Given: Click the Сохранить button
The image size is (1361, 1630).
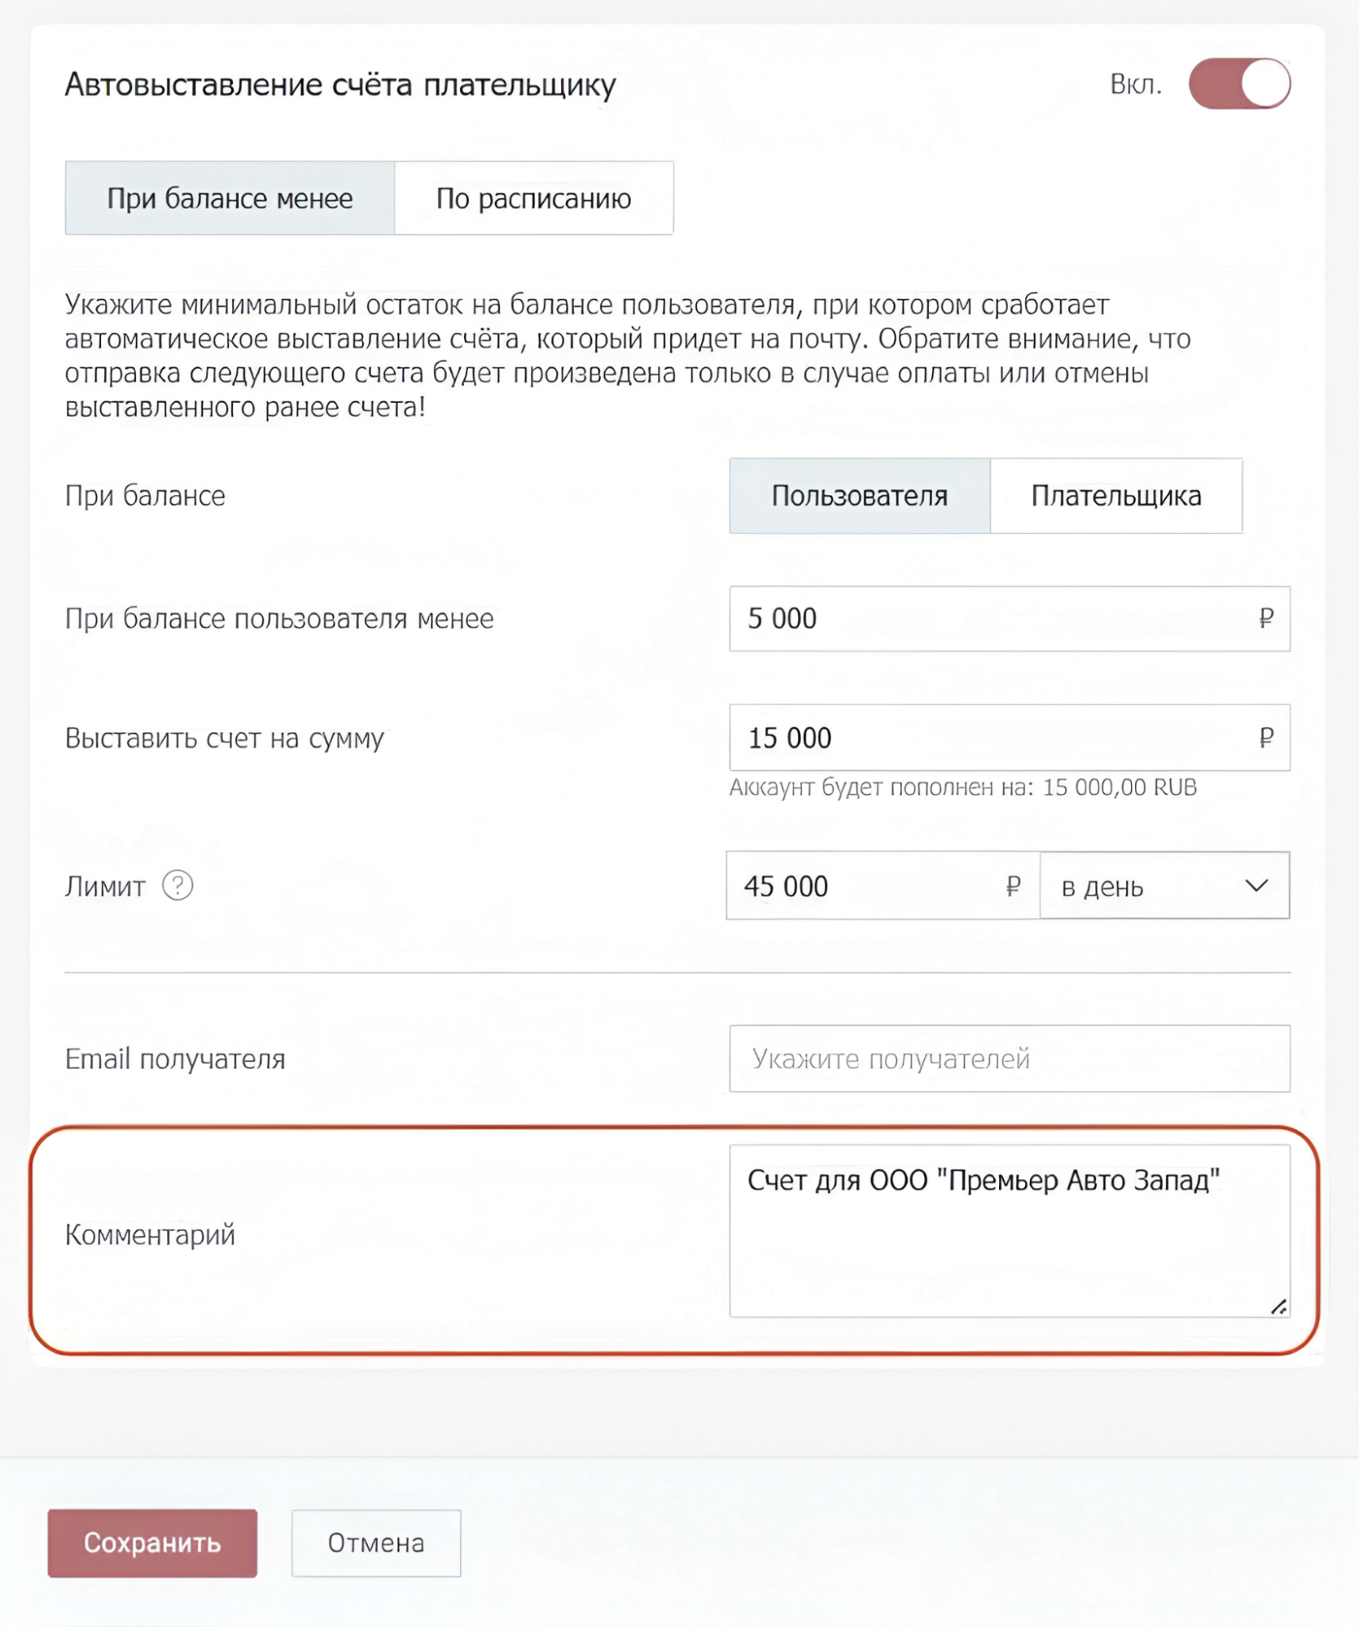Looking at the screenshot, I should point(152,1544).
